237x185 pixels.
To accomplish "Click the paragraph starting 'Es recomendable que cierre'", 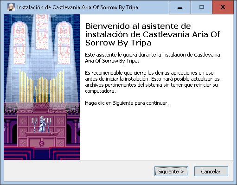I will coord(152,82).
